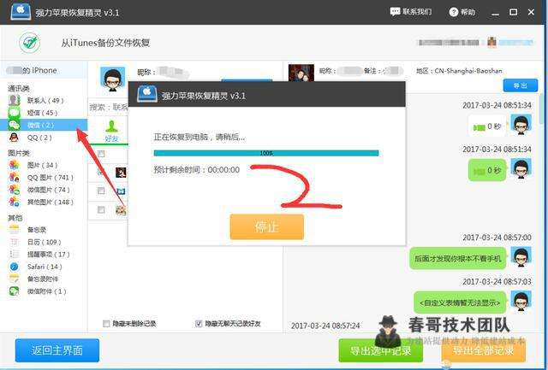The image size is (548, 370).
Task: Play the white 0 秒 voice message
Action: 487,126
